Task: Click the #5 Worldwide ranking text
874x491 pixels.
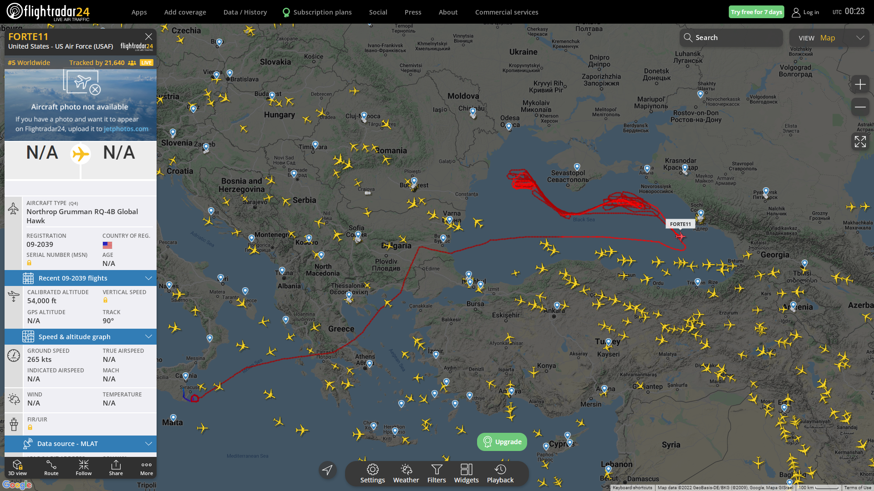Action: pyautogui.click(x=29, y=63)
